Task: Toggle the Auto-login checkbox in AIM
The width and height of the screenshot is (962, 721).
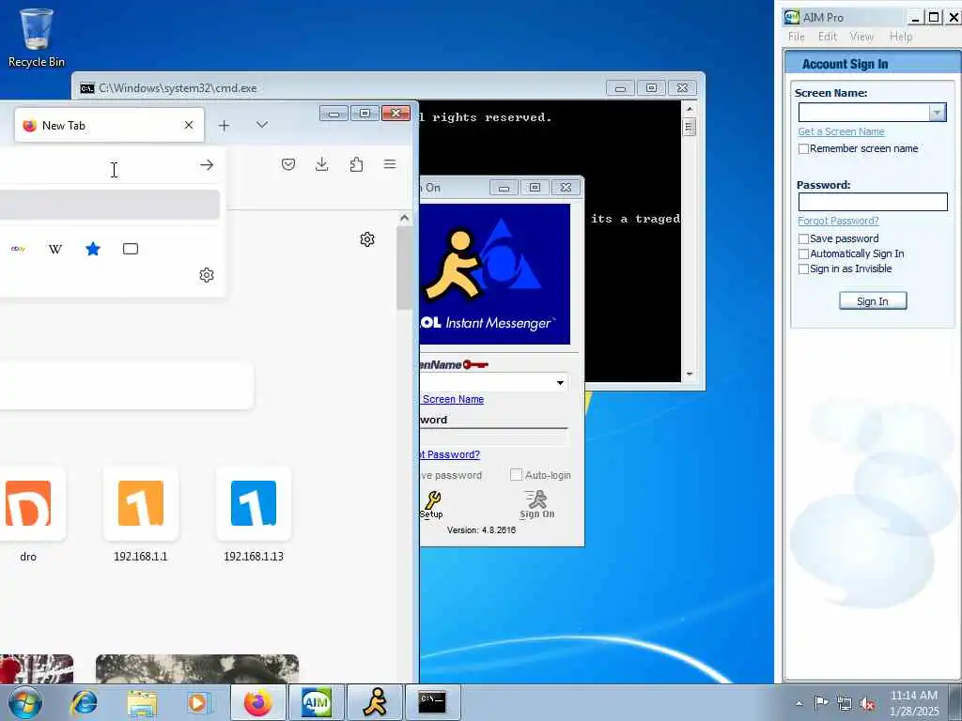Action: 516,474
